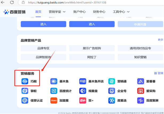Expand the 工具中心 dropdown arrow
This screenshot has height=114, width=164.
(x=128, y=12)
